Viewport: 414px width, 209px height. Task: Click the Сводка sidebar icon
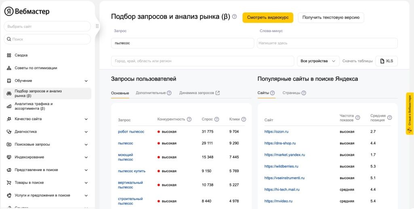coord(9,55)
